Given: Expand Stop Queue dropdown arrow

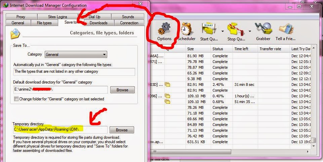Looking at the screenshot, I should coord(250,31).
